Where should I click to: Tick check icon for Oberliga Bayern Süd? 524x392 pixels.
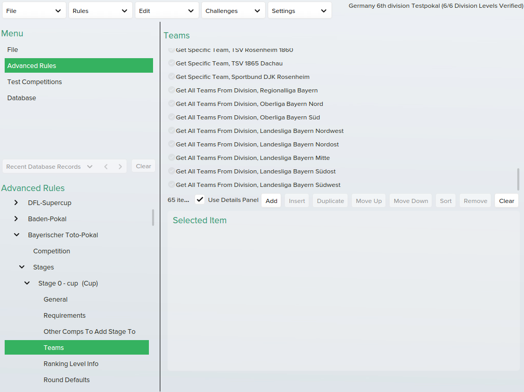(x=171, y=117)
